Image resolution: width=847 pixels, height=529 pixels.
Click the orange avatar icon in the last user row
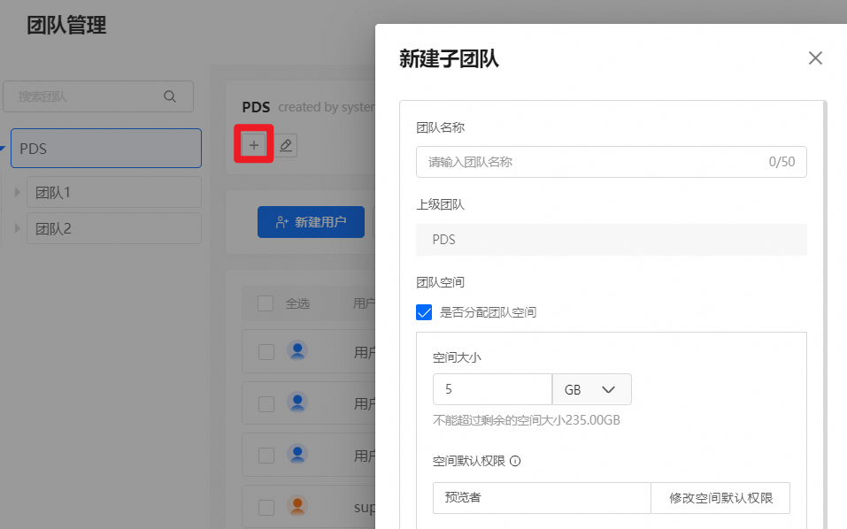click(x=297, y=506)
